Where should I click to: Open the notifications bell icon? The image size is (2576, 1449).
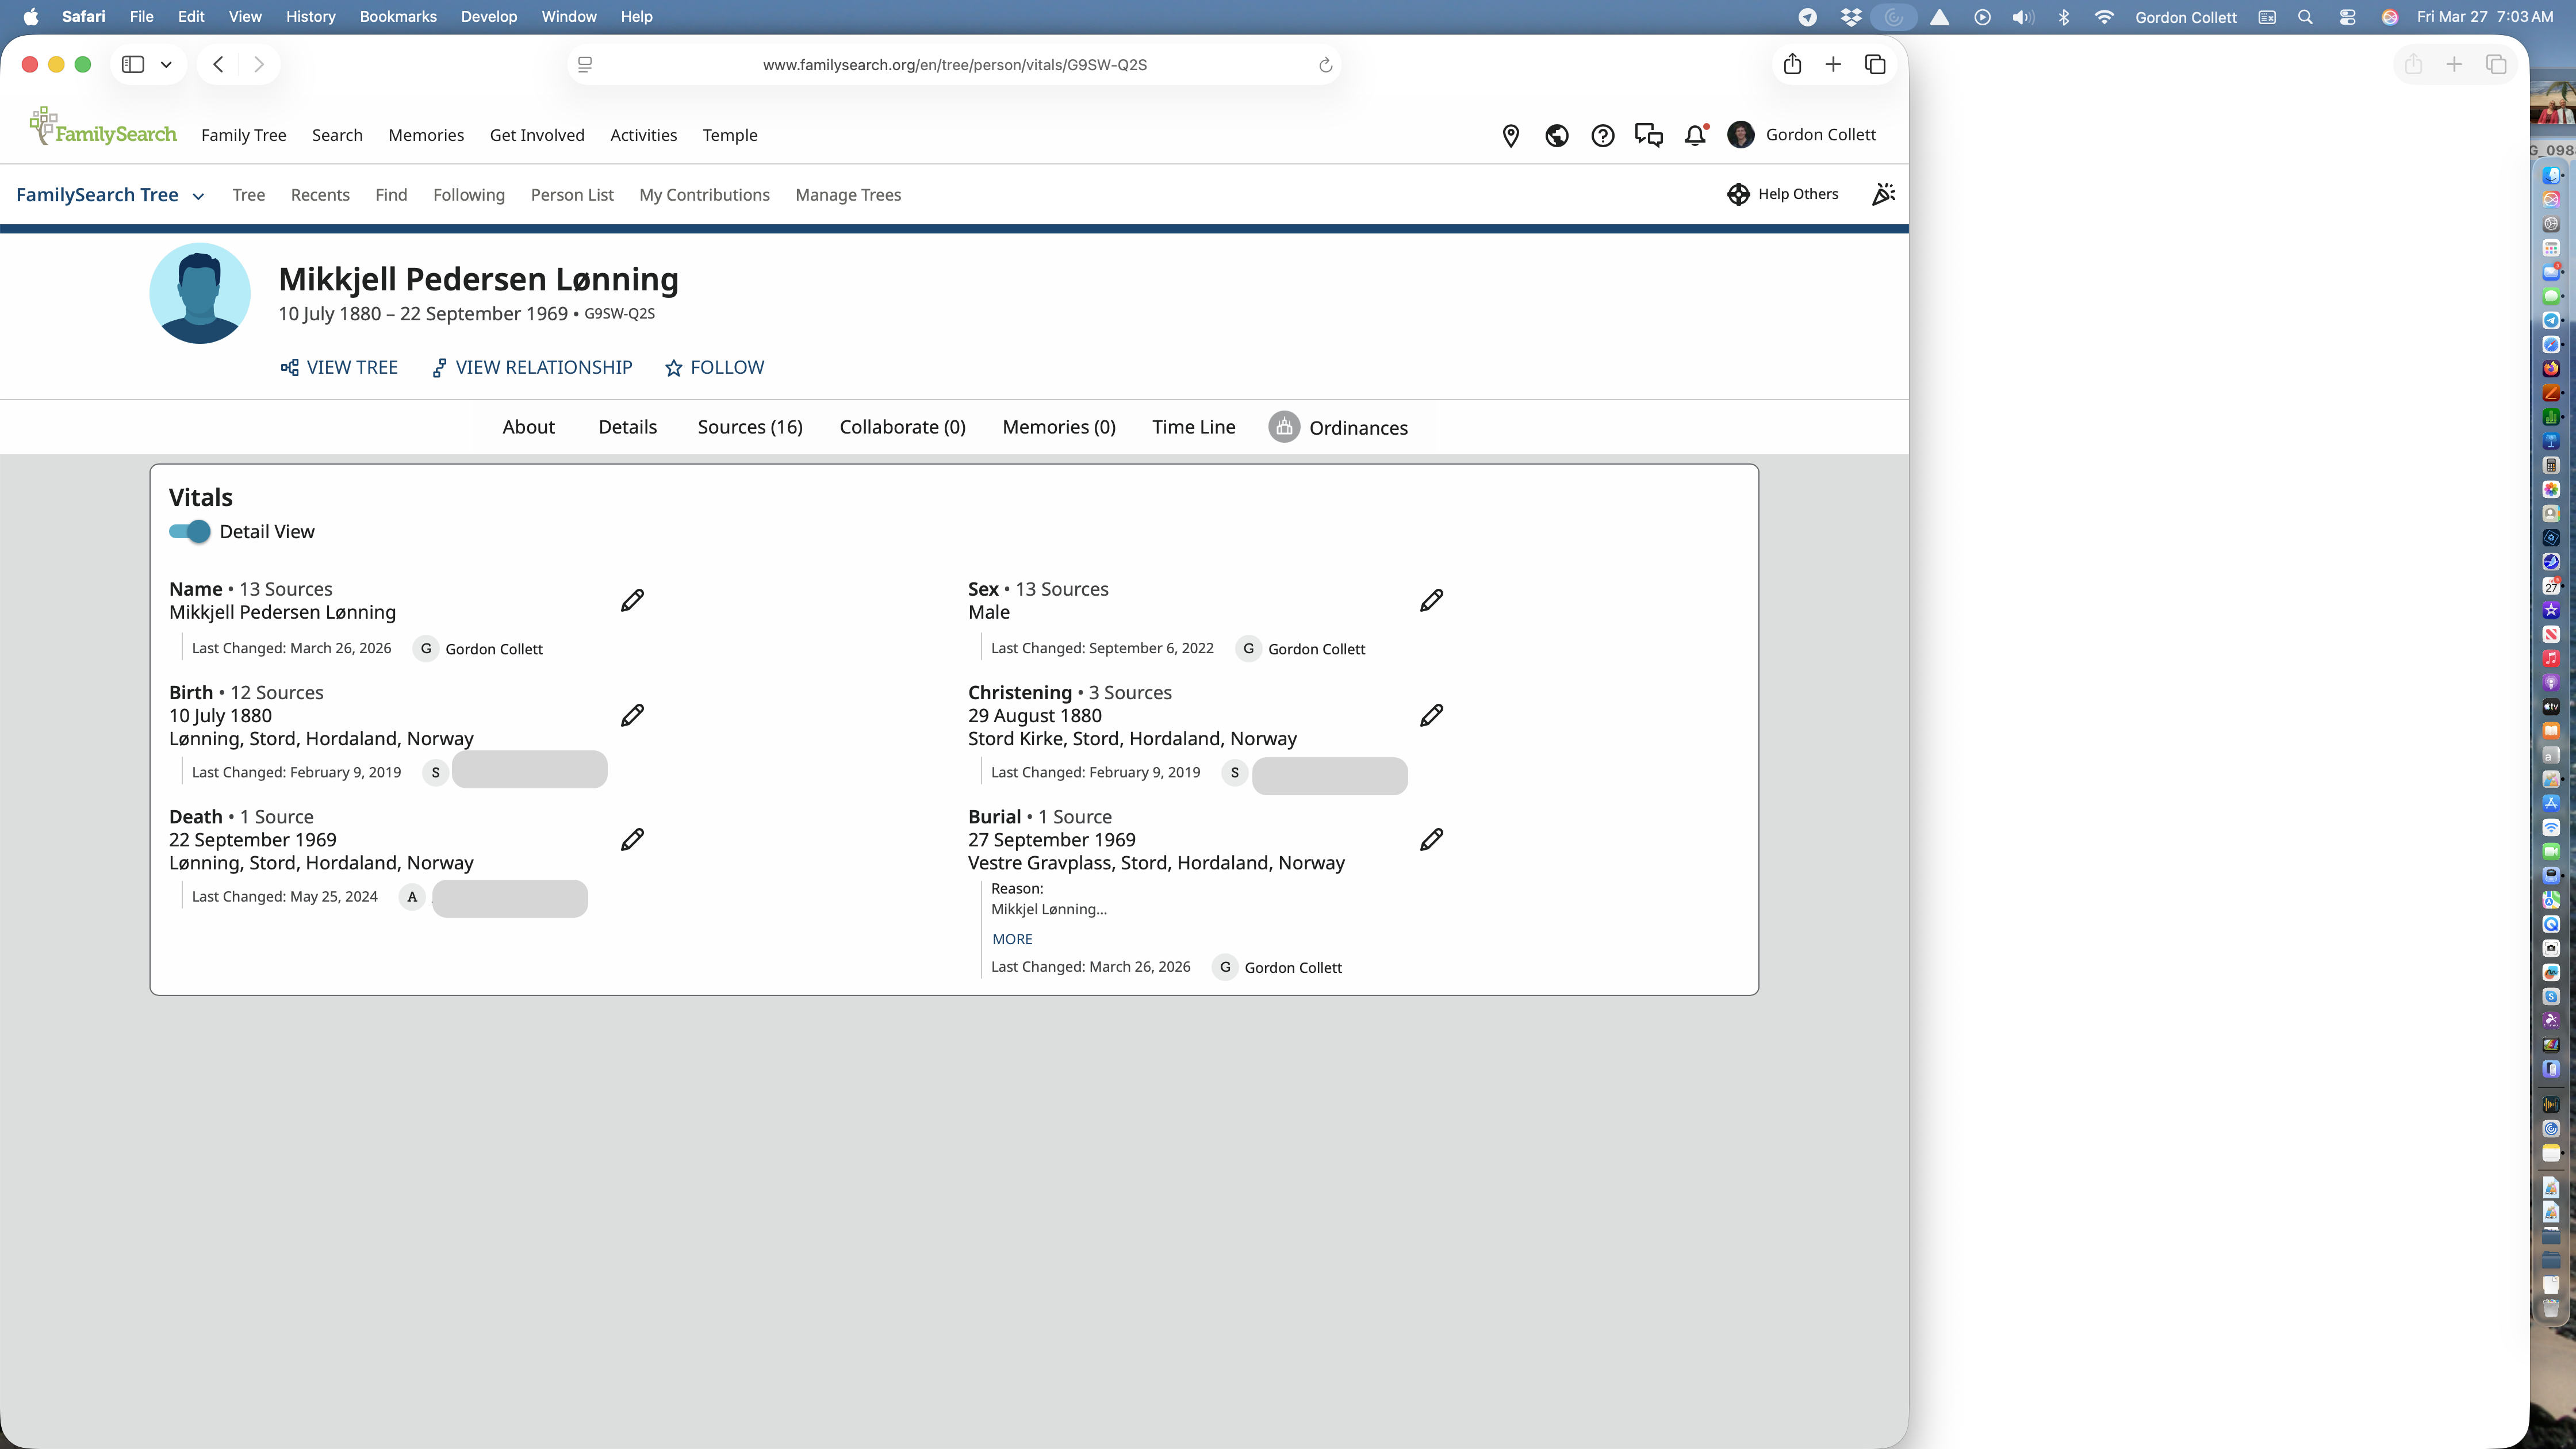click(x=1695, y=135)
